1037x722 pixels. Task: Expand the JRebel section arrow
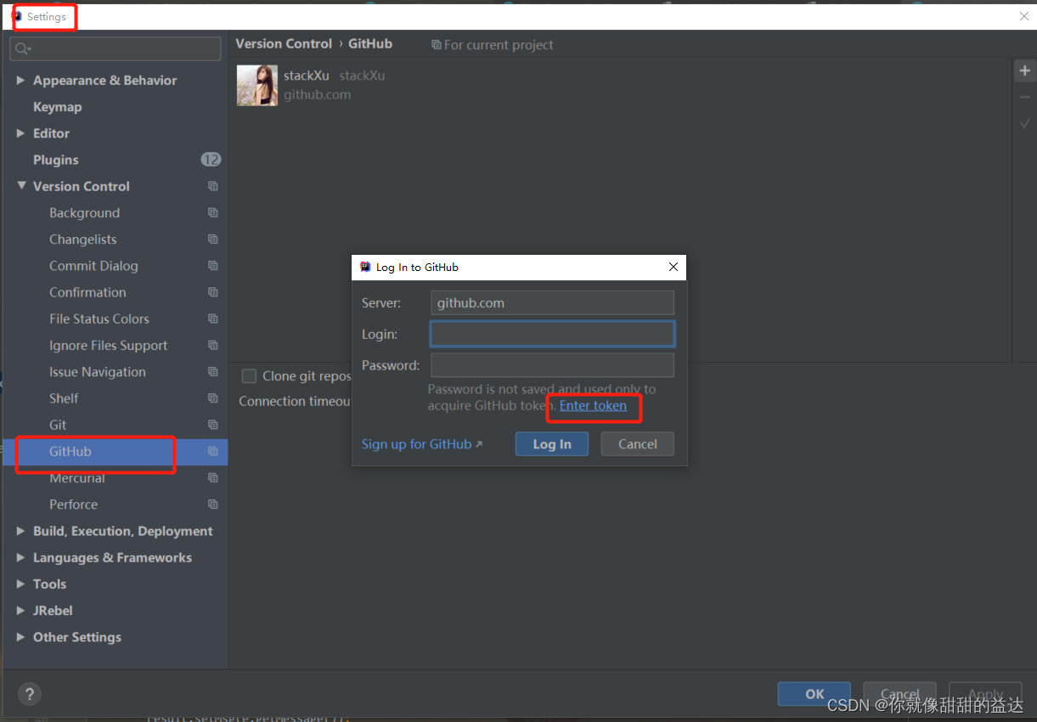(20, 611)
